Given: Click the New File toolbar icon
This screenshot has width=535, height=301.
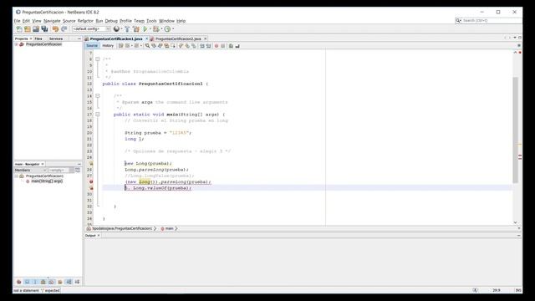Looking at the screenshot, I should point(19,29).
